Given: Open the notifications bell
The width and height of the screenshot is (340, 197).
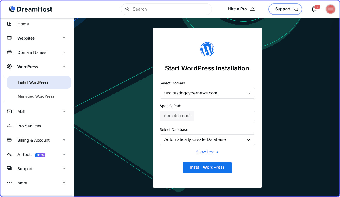Looking at the screenshot, I should coord(313,9).
